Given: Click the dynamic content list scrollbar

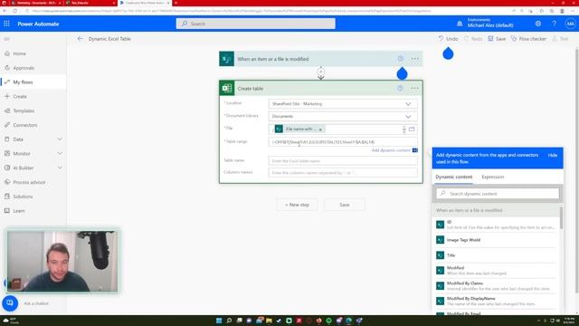Looking at the screenshot, I should [x=561, y=217].
